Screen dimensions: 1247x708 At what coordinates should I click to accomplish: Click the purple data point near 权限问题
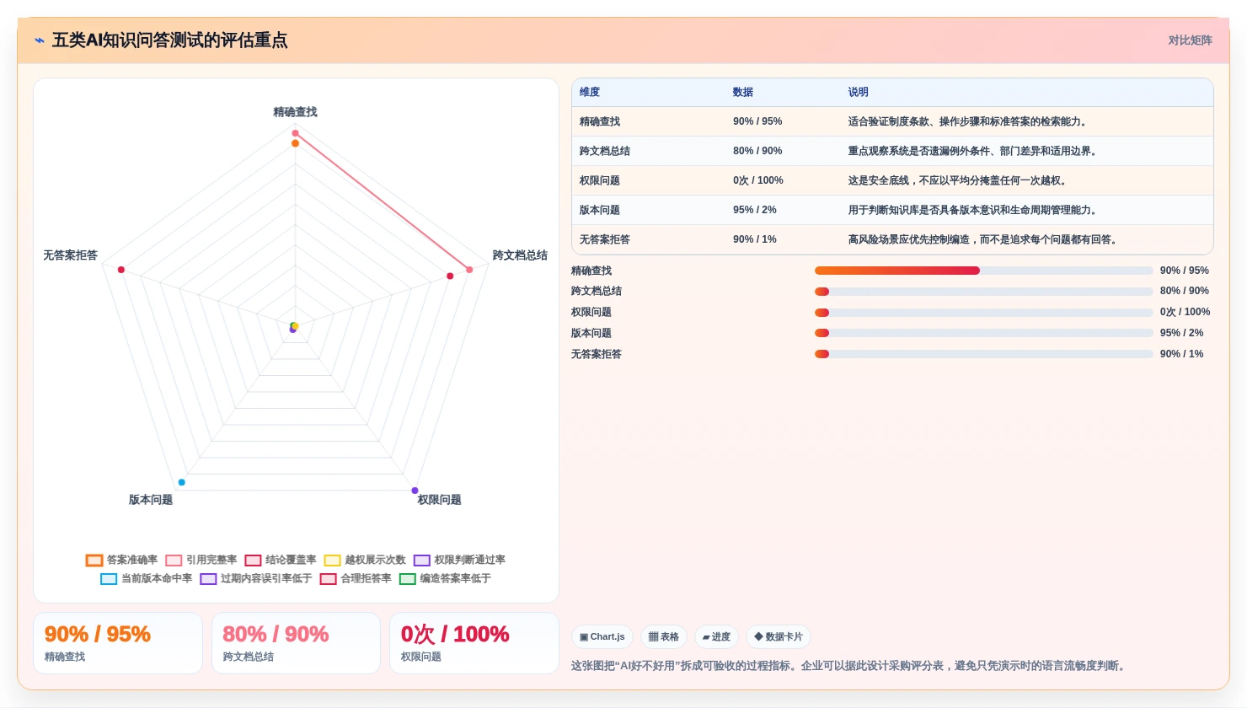click(x=415, y=491)
